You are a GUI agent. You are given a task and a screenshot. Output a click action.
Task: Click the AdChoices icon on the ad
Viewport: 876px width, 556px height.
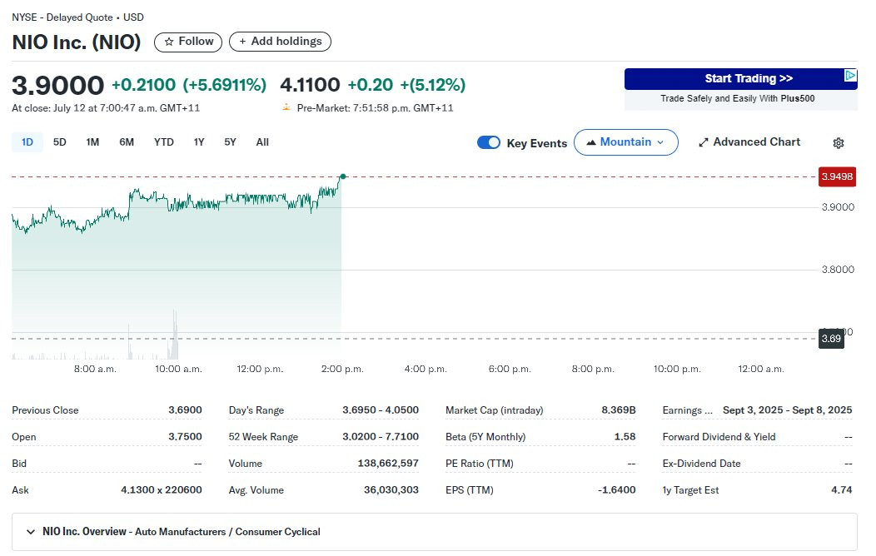(x=849, y=75)
